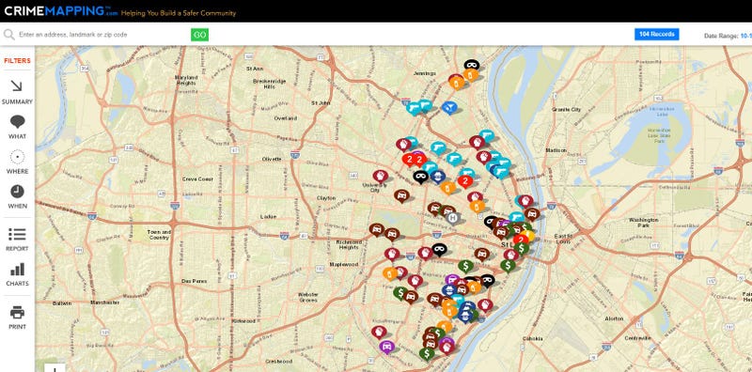Open the Summary panel arrow icon
752x372 pixels.
click(17, 86)
